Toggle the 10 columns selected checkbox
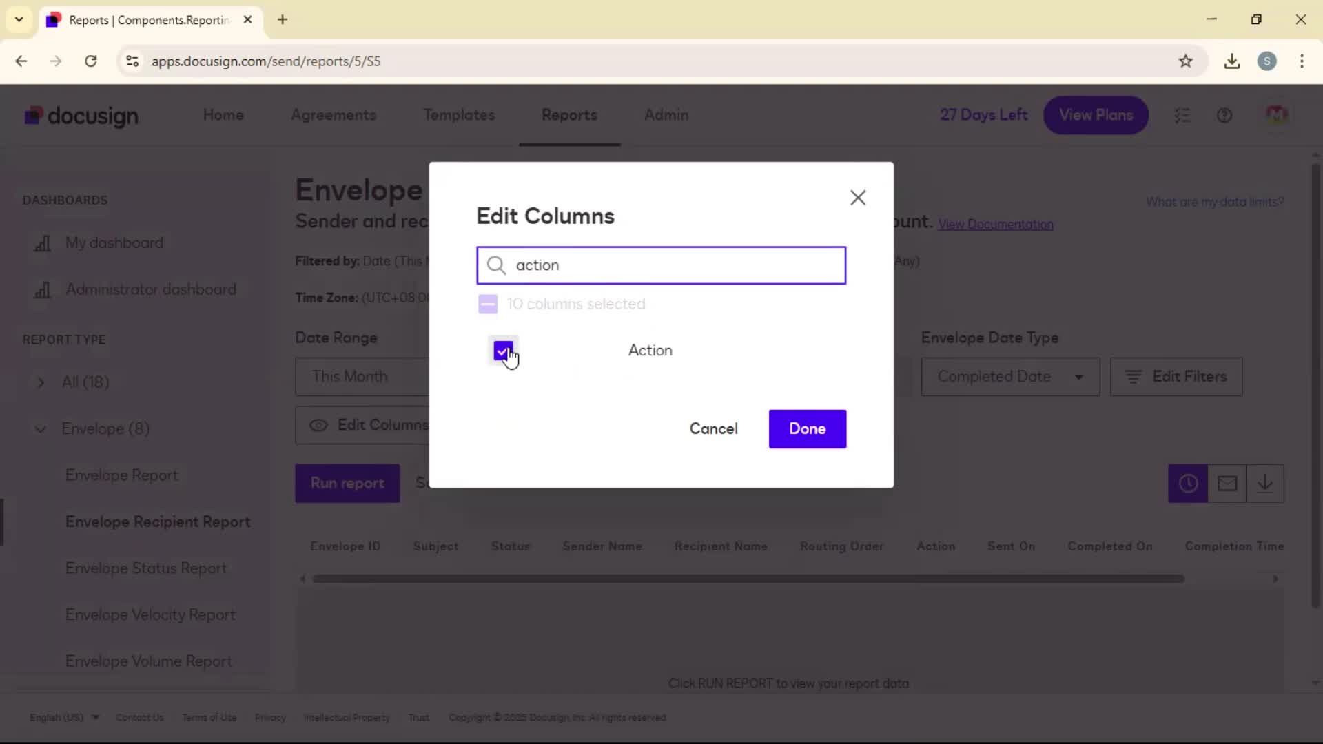1323x744 pixels. tap(488, 304)
